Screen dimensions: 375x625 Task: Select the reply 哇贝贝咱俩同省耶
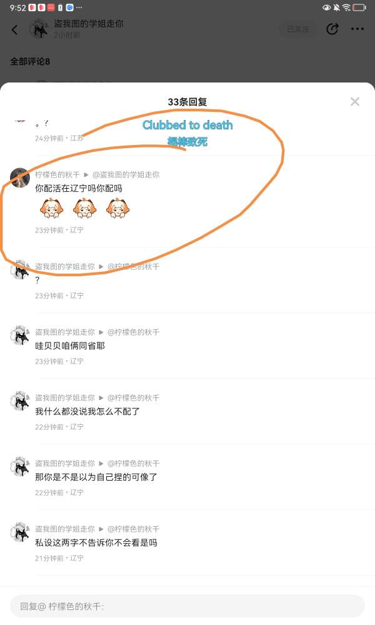[70, 346]
